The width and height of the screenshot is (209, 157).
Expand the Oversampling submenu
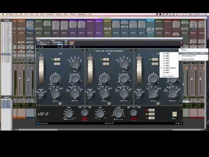tap(193, 56)
